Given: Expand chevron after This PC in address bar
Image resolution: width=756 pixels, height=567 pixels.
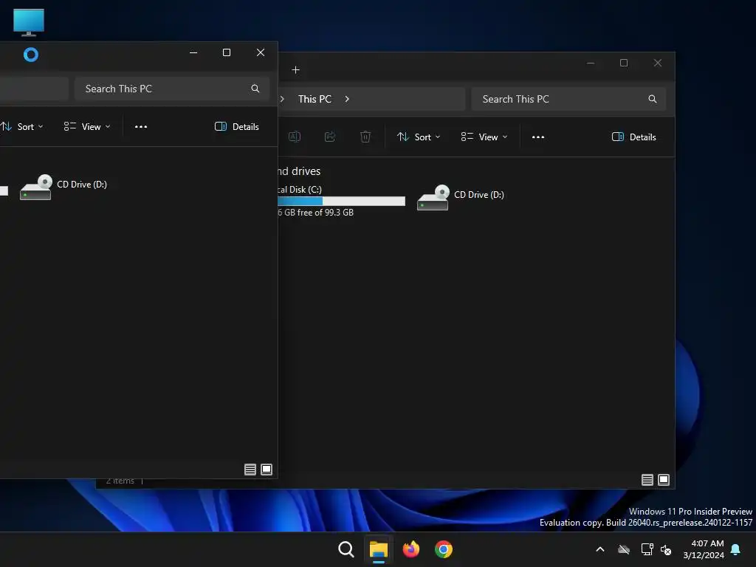Looking at the screenshot, I should point(347,99).
